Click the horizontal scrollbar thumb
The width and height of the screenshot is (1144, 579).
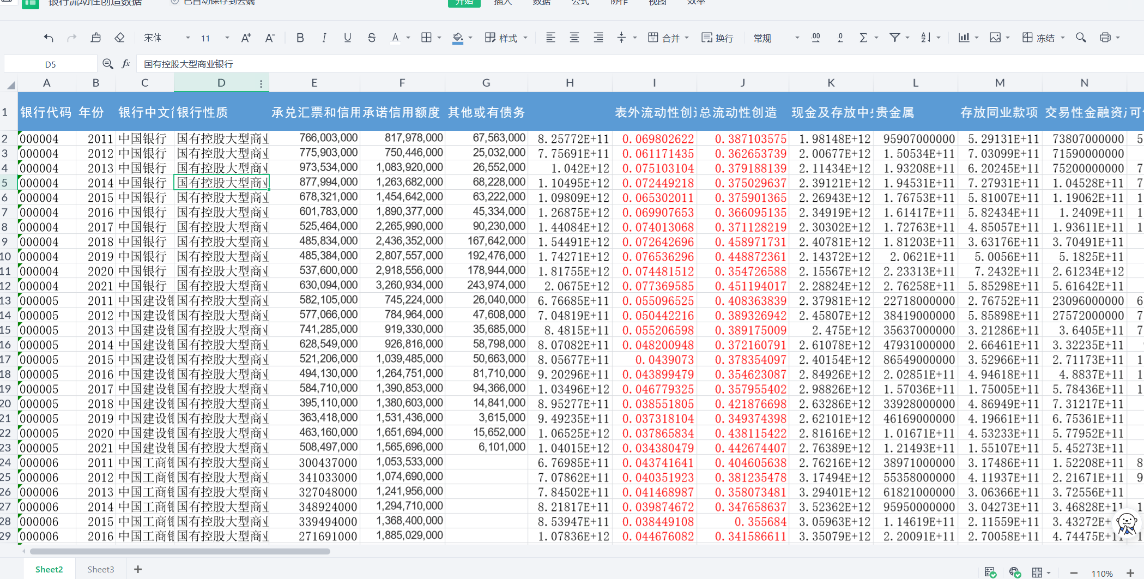[180, 551]
